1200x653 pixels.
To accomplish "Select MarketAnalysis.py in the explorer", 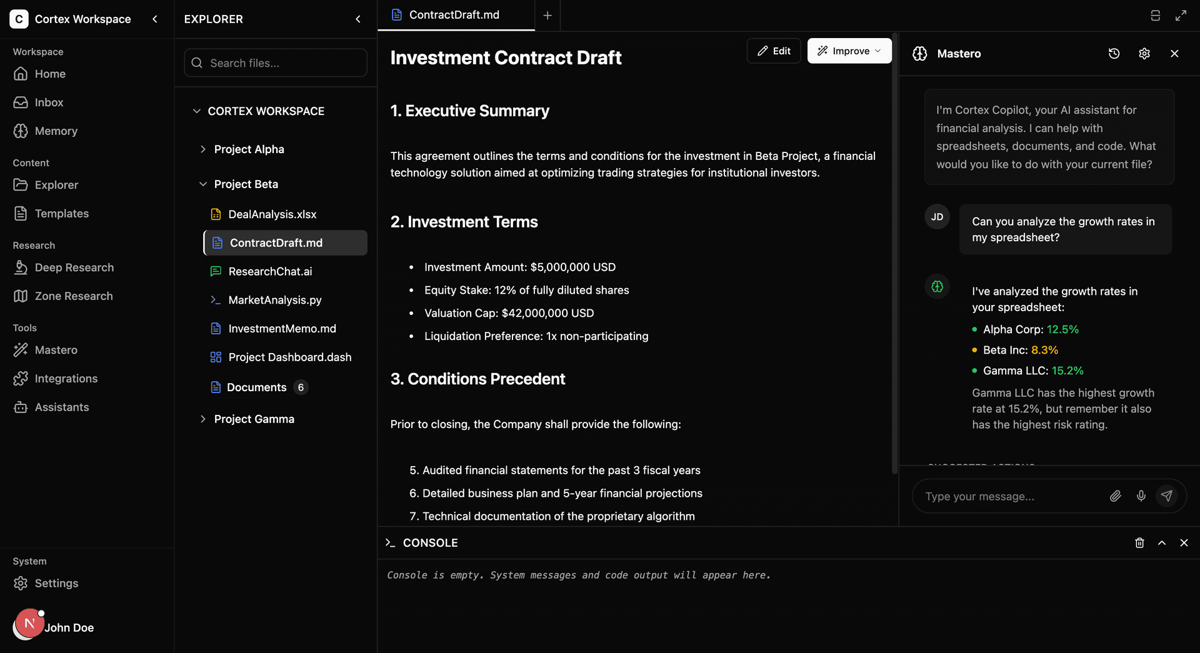I will 275,300.
